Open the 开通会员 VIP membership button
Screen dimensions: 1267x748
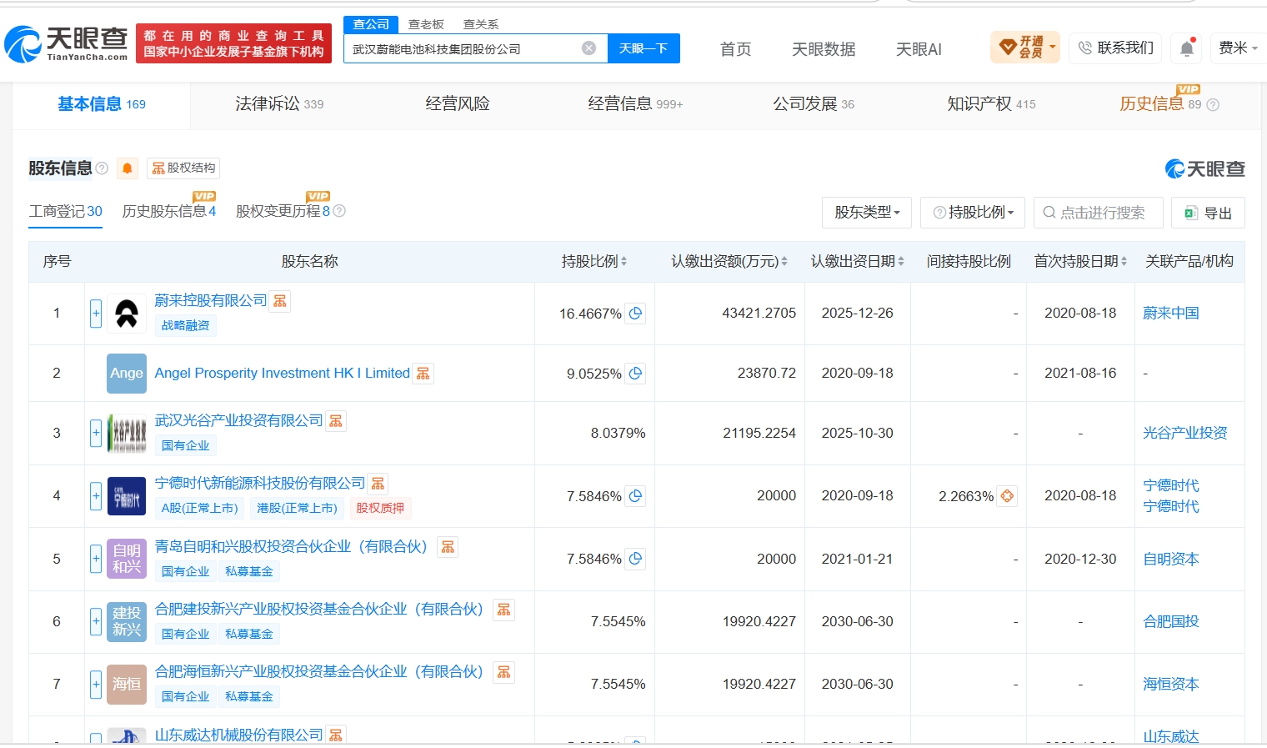click(1024, 48)
